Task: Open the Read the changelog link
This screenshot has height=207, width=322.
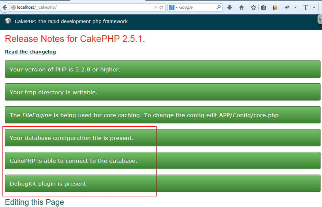Action: [30, 52]
